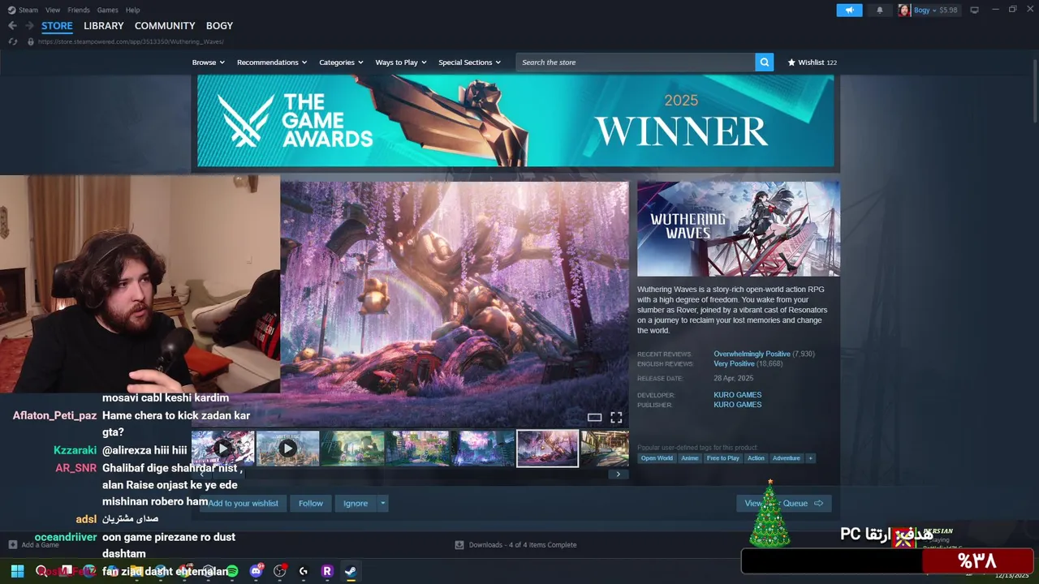
Task: Click the Open World tag
Action: pyautogui.click(x=657, y=458)
